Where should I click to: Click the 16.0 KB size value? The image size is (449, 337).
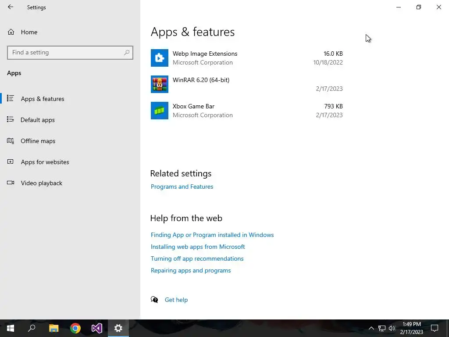333,54
